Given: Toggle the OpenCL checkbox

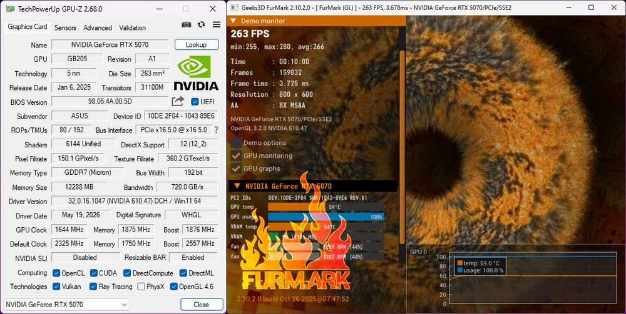Looking at the screenshot, I should click(56, 273).
